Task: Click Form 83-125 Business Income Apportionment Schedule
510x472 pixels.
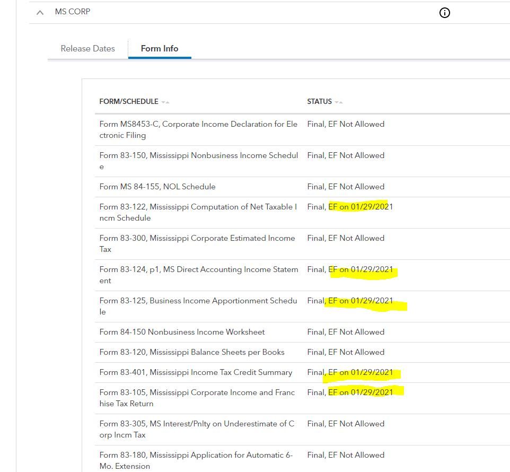Action: [x=198, y=306]
